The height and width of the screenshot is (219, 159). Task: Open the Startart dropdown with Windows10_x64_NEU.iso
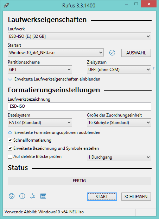click(56, 53)
